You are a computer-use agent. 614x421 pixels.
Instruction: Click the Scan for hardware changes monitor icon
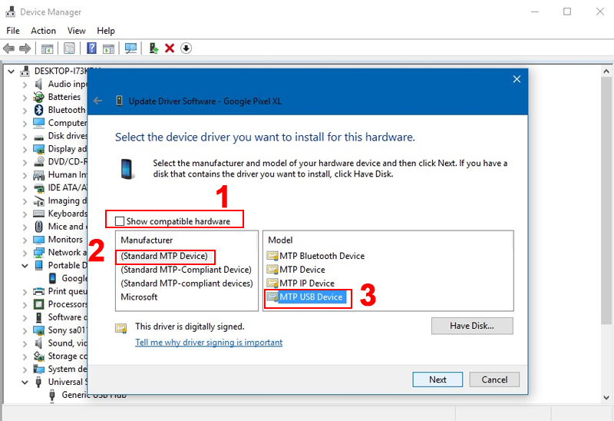tap(130, 48)
